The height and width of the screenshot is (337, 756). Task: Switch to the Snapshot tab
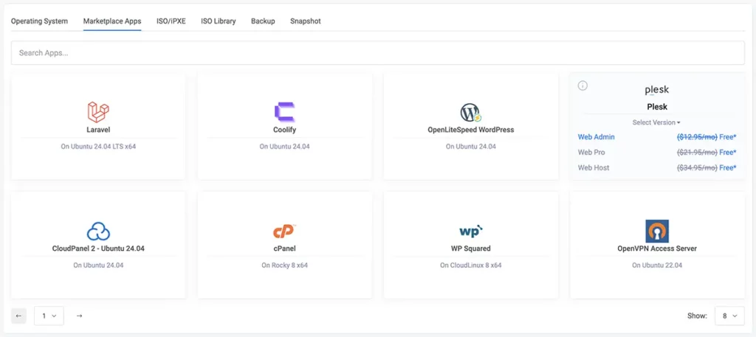coord(306,21)
